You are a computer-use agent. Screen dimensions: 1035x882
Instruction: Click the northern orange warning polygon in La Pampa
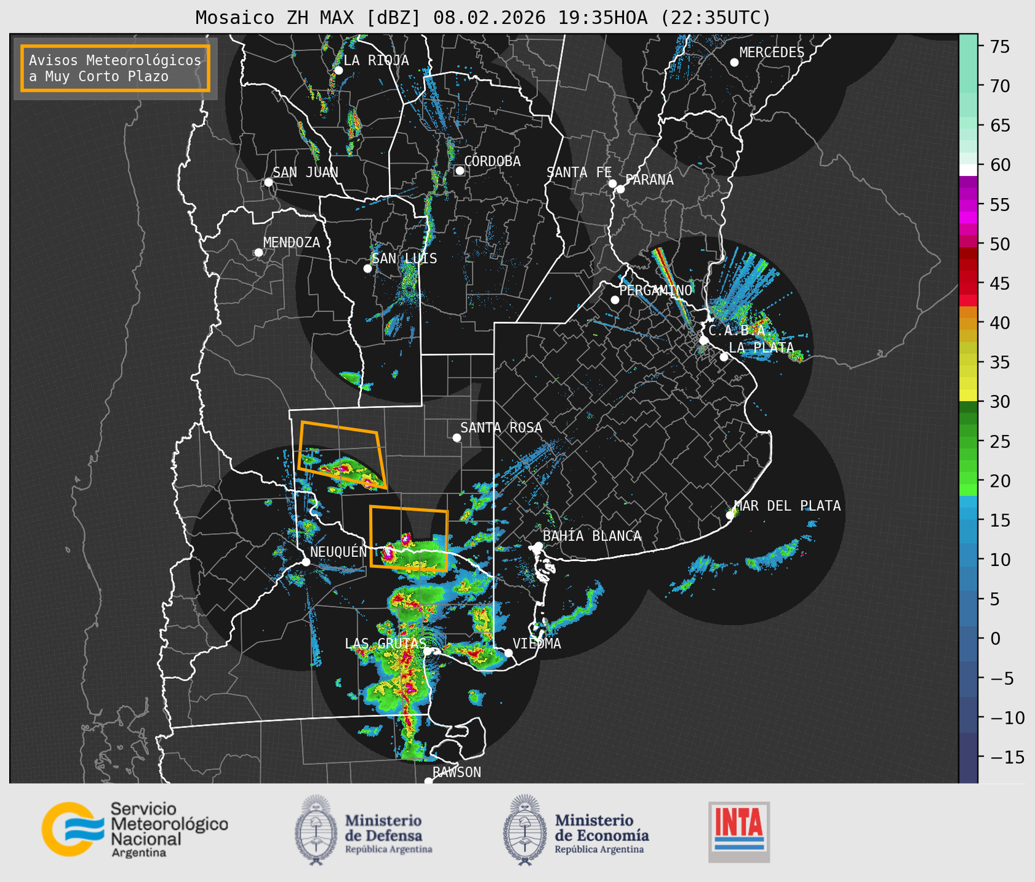[x=342, y=455]
